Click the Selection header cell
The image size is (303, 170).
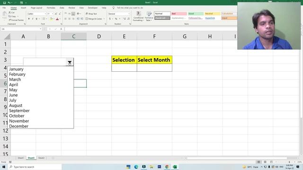[x=124, y=60]
